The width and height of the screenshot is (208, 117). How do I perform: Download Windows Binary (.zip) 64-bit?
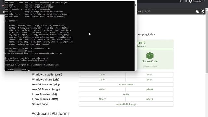pyautogui.click(x=149, y=80)
